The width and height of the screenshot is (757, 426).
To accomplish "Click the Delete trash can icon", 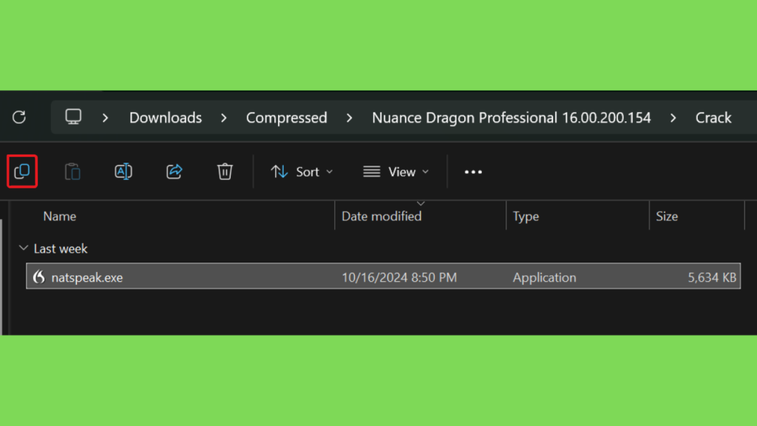I will point(225,172).
